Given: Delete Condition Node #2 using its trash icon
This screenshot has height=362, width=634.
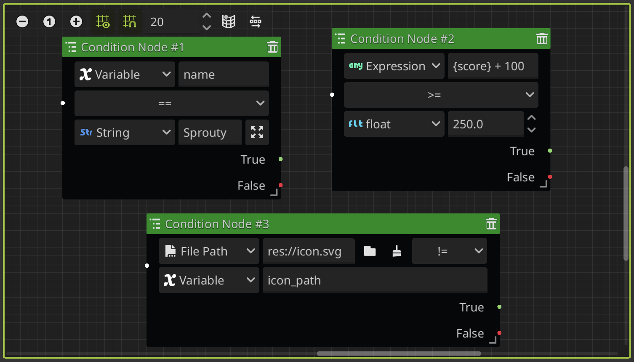Looking at the screenshot, I should point(542,39).
